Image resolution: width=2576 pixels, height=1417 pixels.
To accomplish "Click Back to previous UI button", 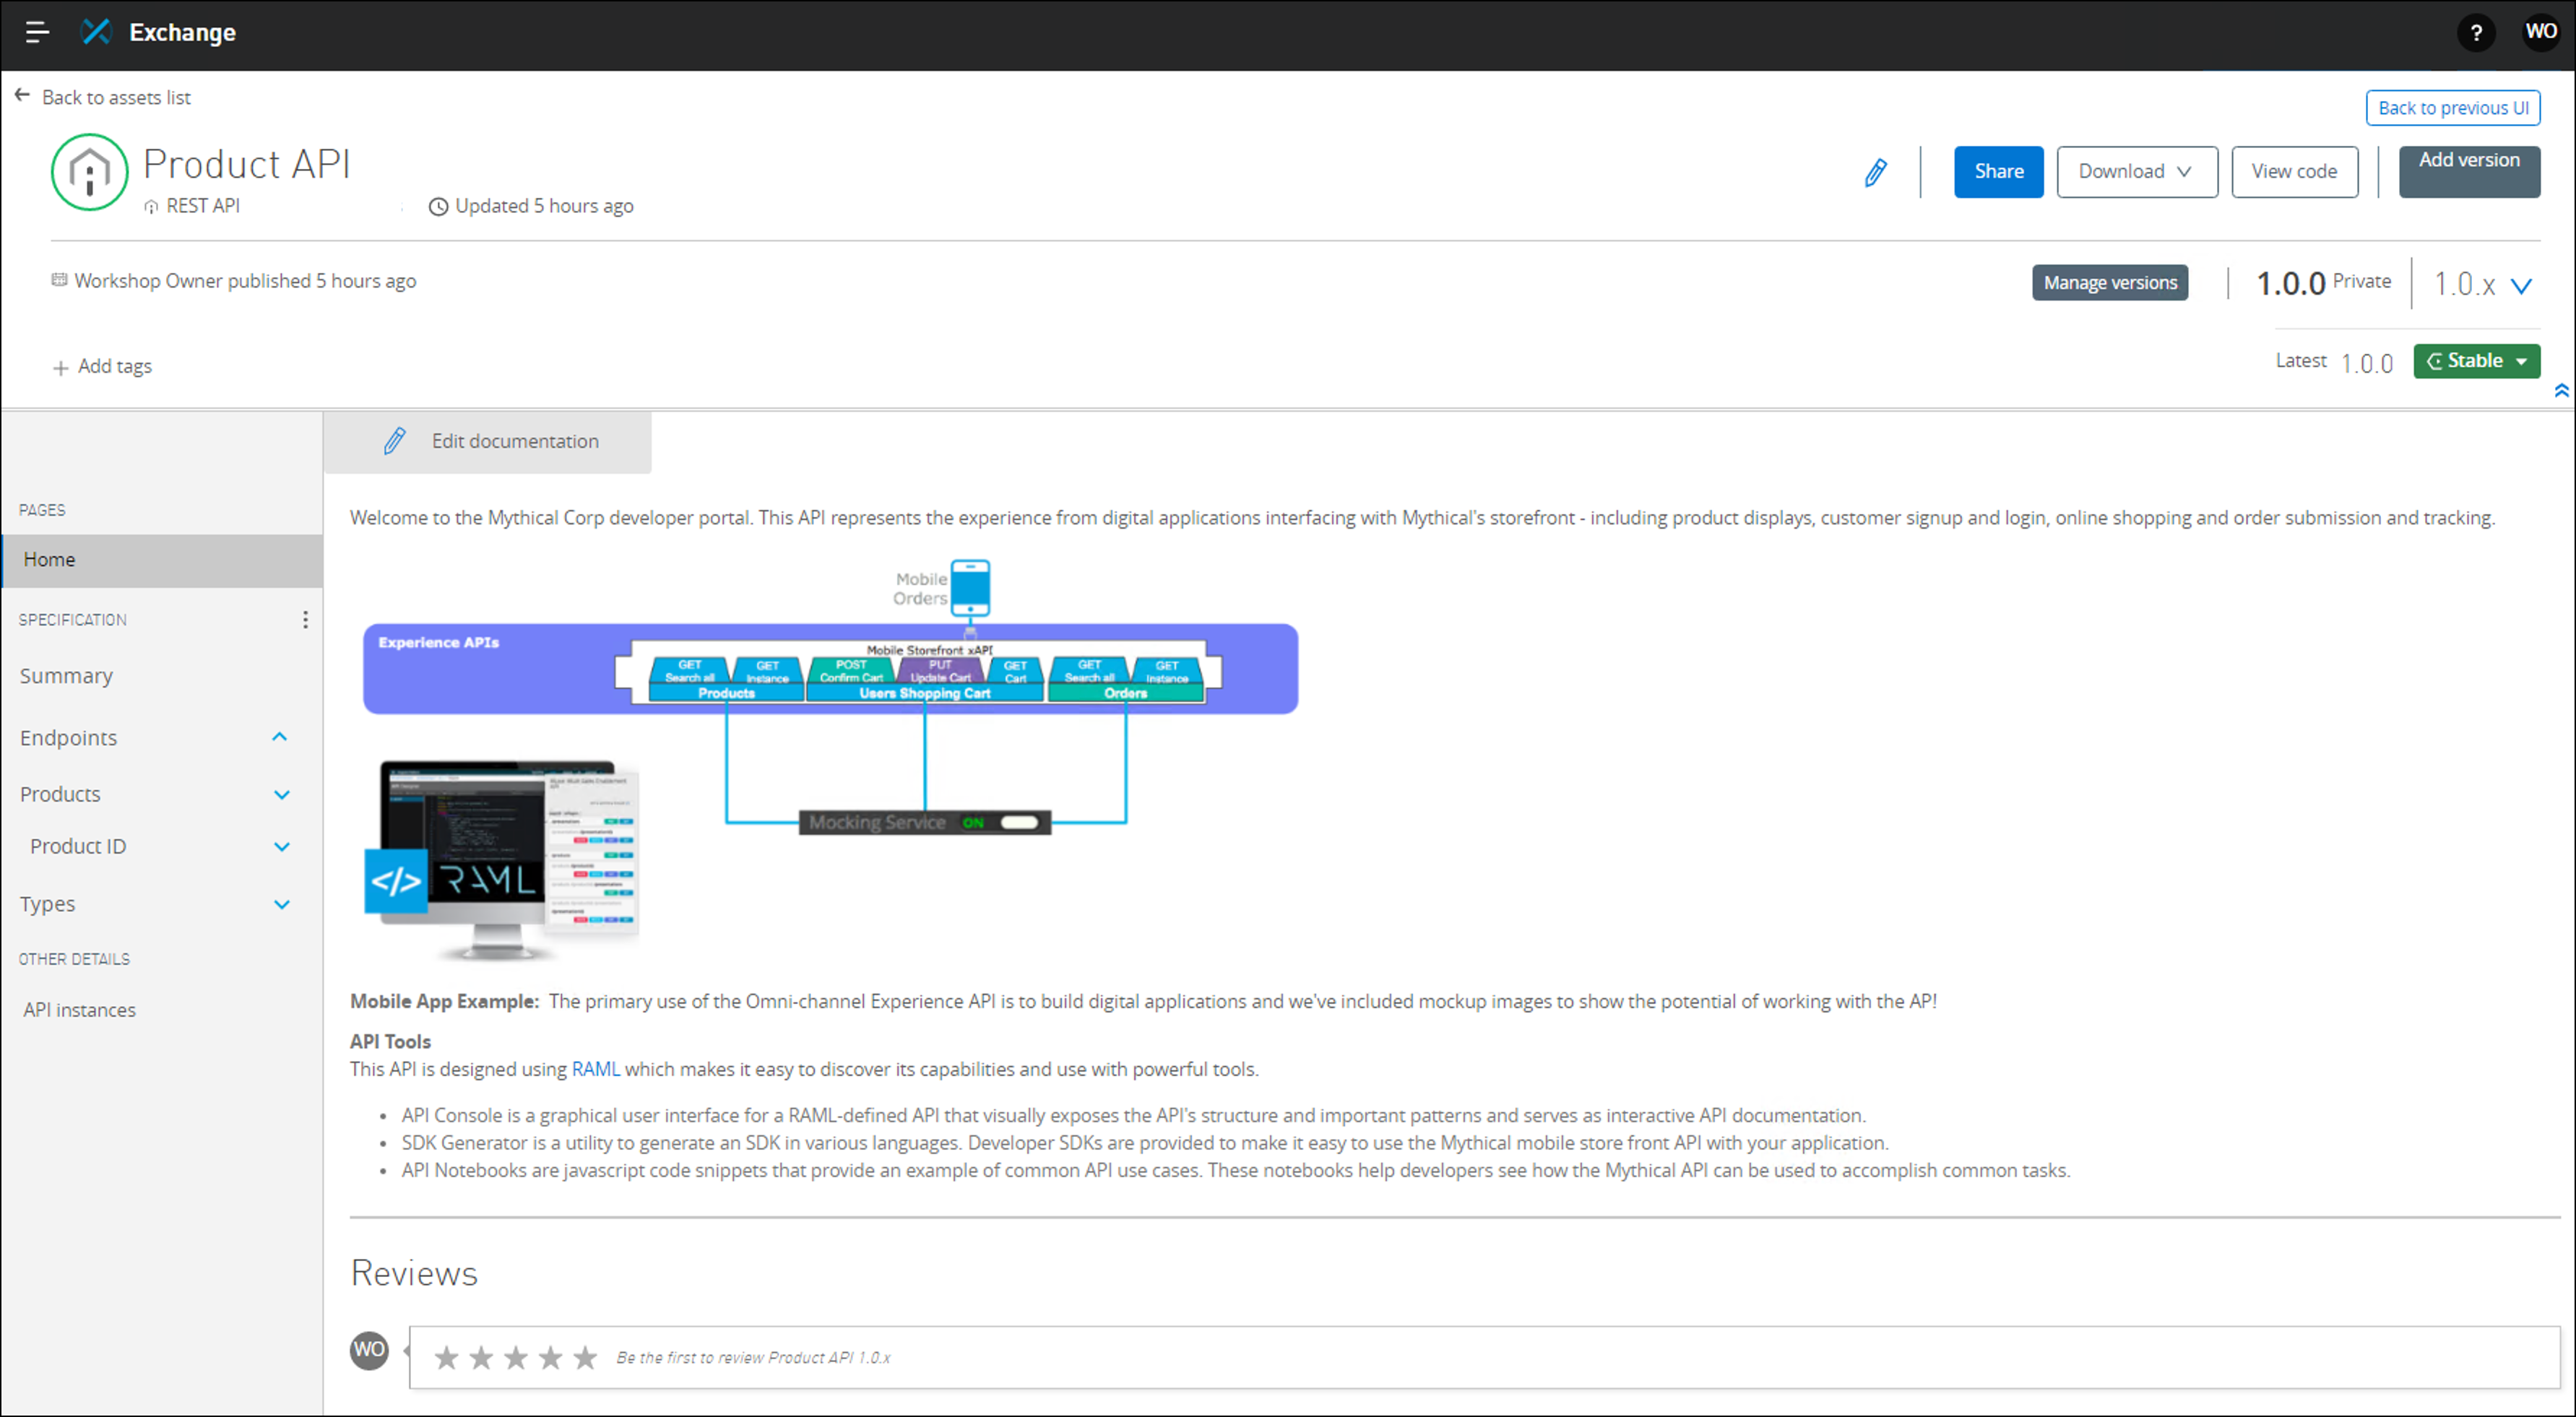I will [x=2452, y=108].
